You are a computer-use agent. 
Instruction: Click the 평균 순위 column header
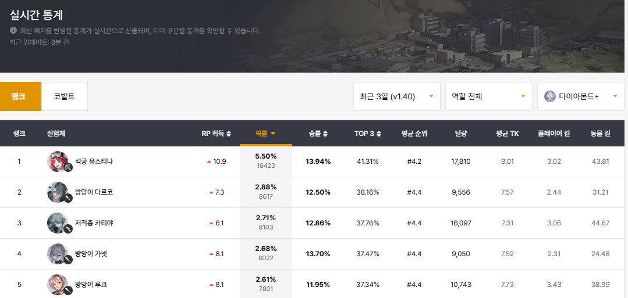[x=414, y=134]
